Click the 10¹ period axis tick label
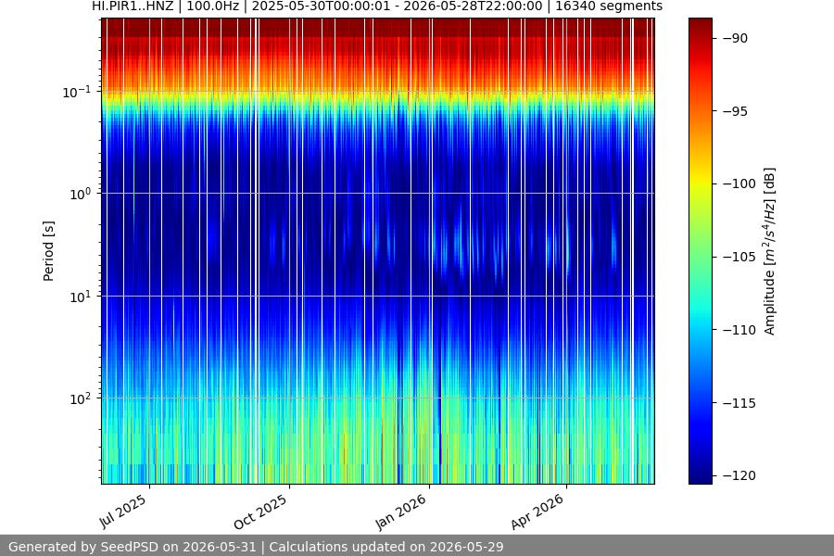Image resolution: width=834 pixels, height=556 pixels. tap(81, 297)
